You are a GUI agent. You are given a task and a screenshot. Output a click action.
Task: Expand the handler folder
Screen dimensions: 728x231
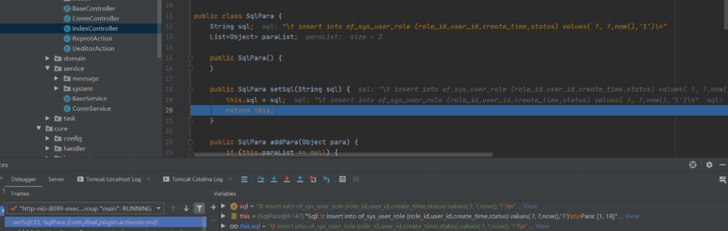click(48, 149)
